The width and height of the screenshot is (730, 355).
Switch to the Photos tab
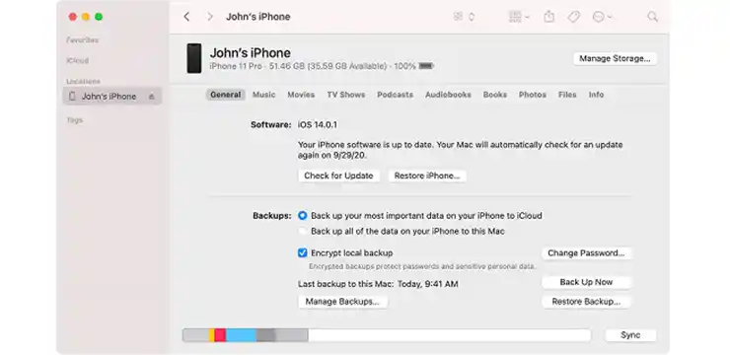point(533,95)
